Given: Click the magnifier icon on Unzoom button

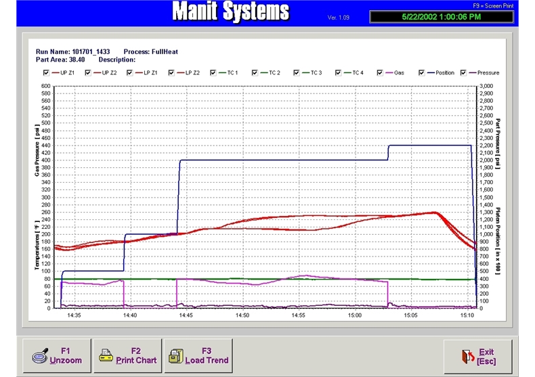Looking at the screenshot, I should tap(40, 356).
